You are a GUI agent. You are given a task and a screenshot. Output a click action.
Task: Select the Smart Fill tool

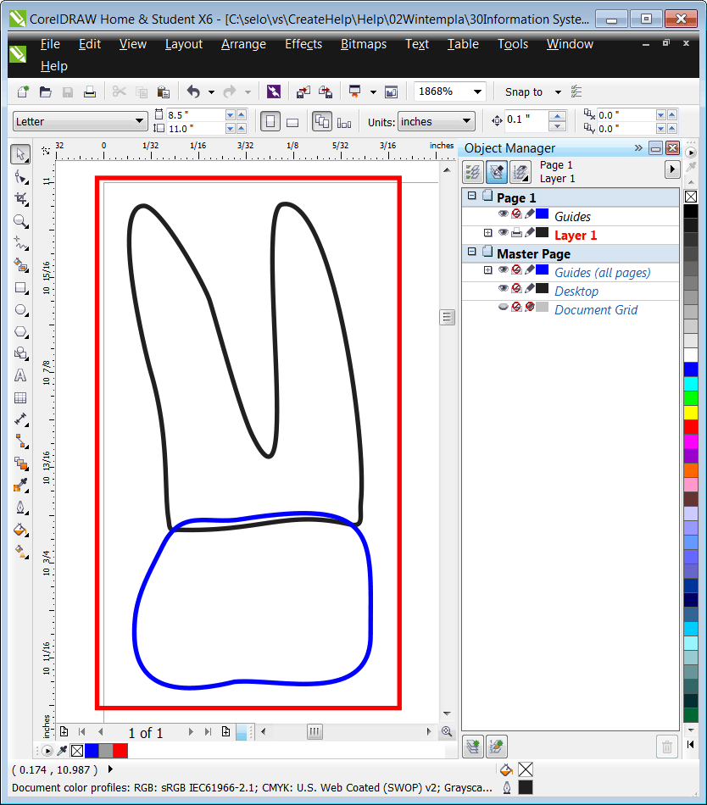(20, 265)
